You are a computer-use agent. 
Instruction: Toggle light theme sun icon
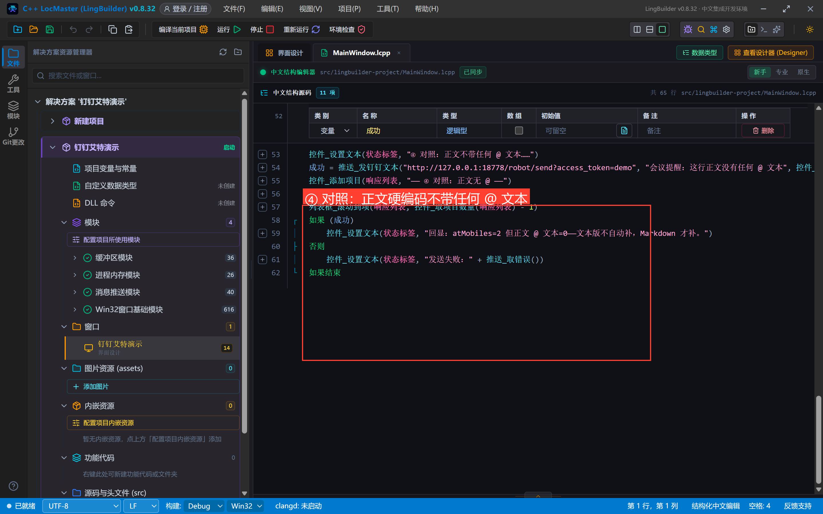tap(810, 30)
